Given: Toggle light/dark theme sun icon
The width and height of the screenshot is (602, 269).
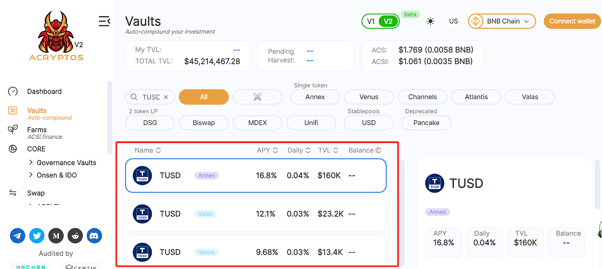Looking at the screenshot, I should pyautogui.click(x=430, y=21).
